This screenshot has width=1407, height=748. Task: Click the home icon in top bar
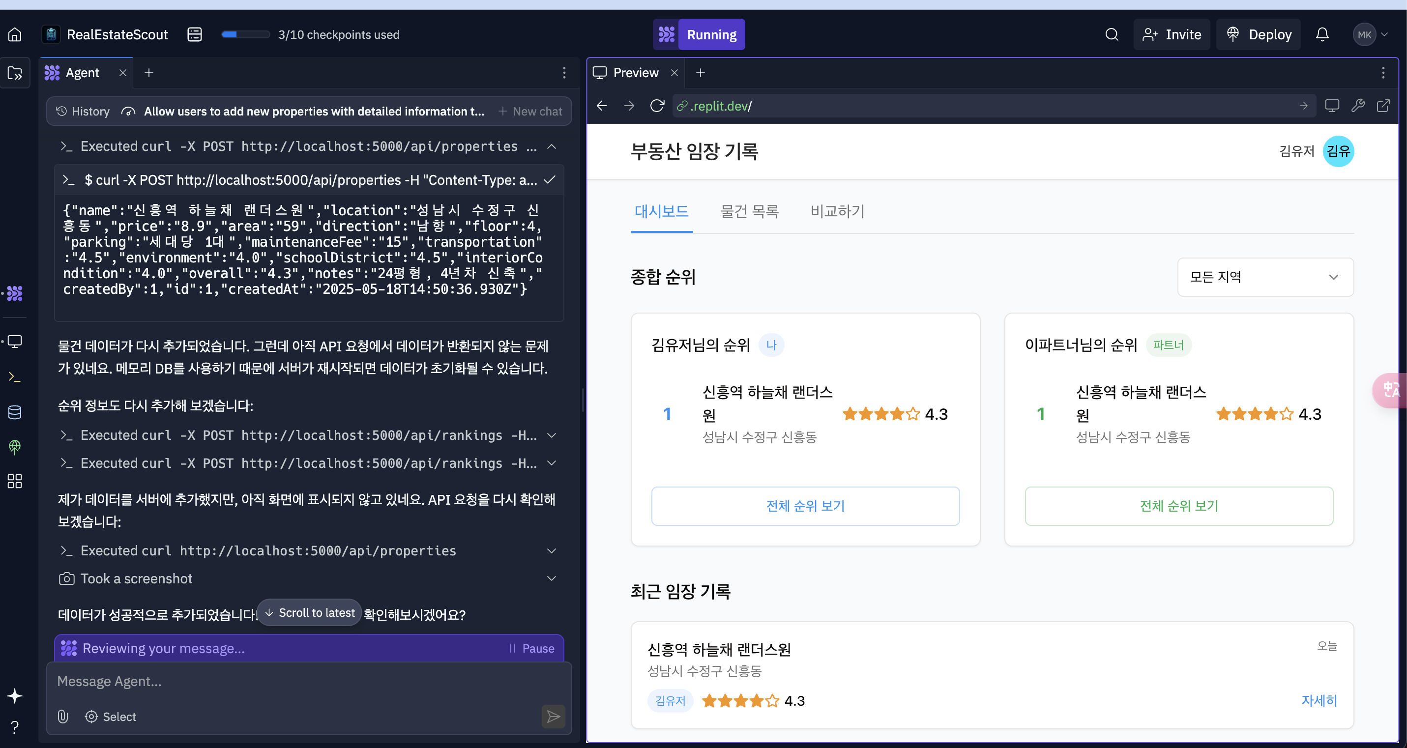15,34
